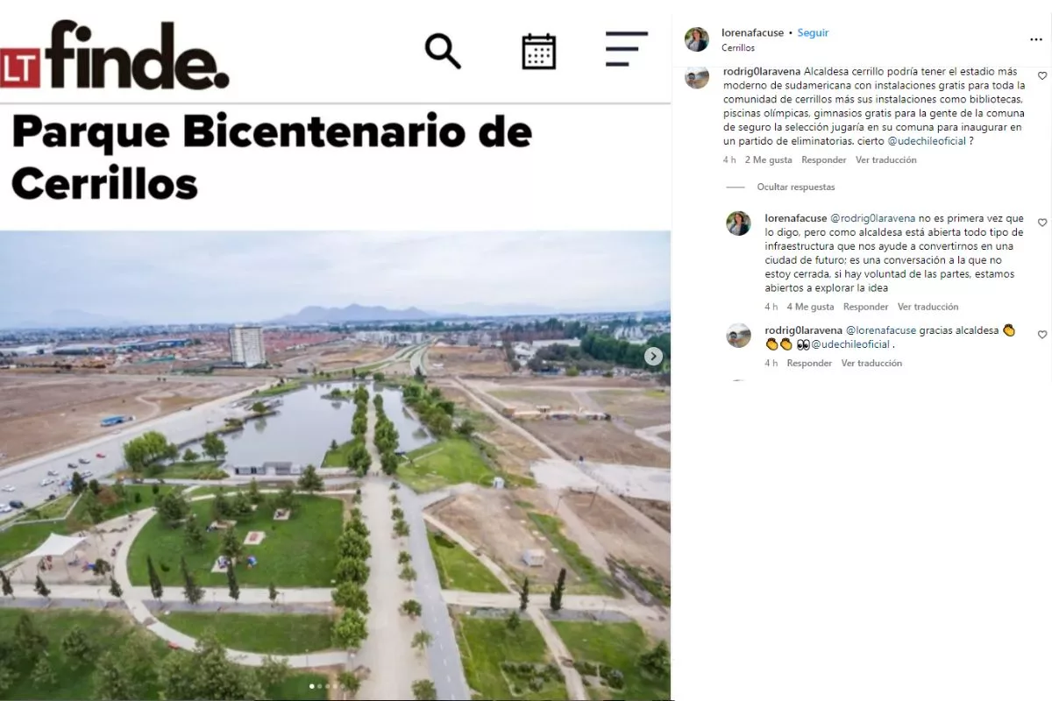Image resolution: width=1052 pixels, height=701 pixels.
Task: Click rodrig0laravena avatar on first comment
Action: (x=697, y=77)
